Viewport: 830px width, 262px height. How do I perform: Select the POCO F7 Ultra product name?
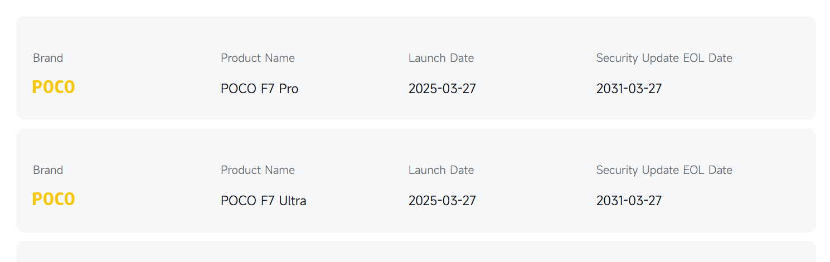coord(263,201)
